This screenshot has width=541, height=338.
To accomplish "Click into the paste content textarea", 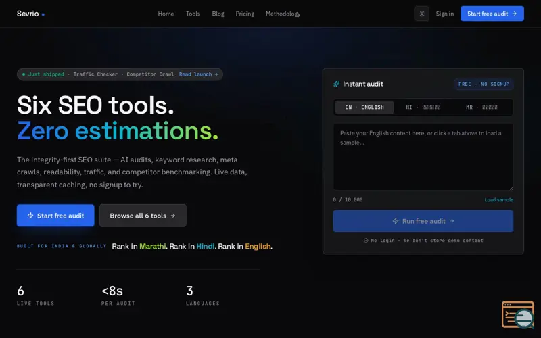I will [x=423, y=157].
